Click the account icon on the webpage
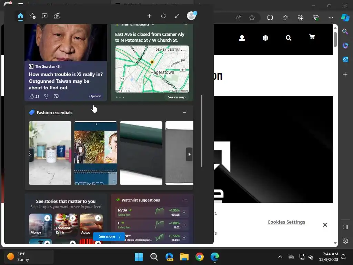The image size is (353, 265). pos(242,38)
